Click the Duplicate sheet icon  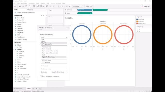38,6
